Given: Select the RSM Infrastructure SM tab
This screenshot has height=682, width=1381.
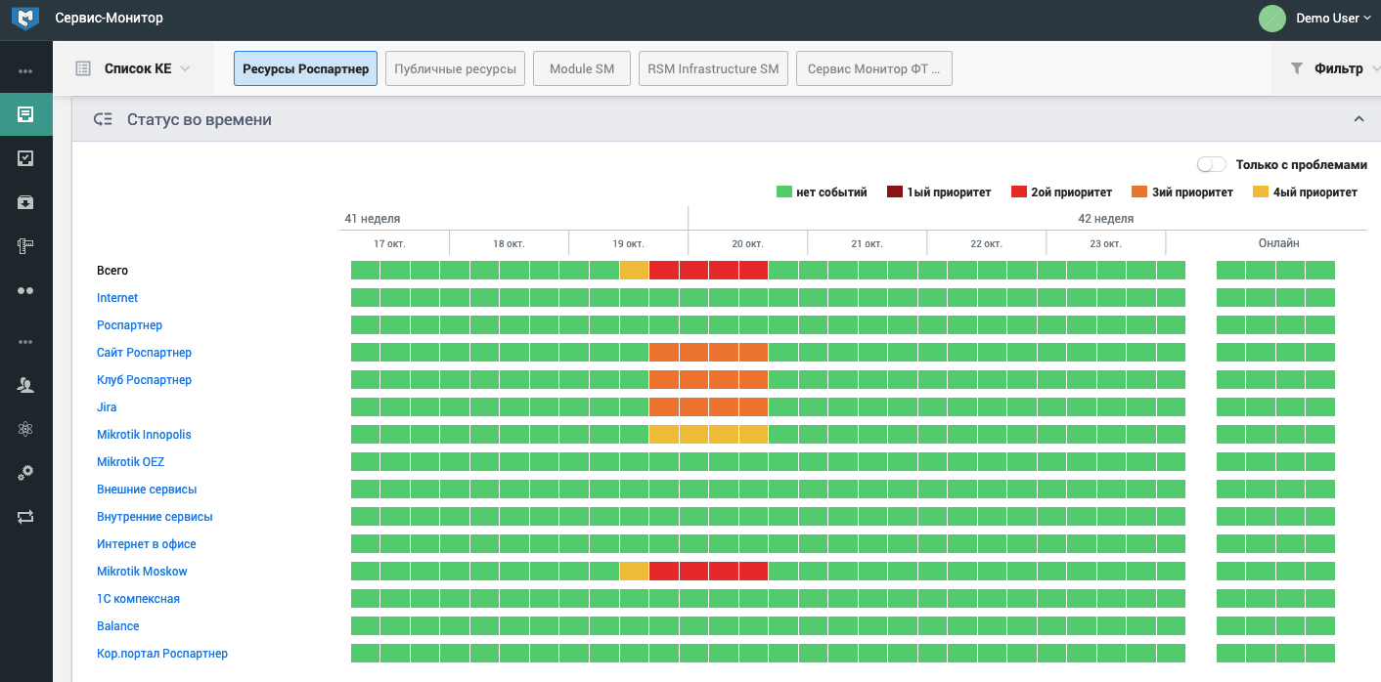Looking at the screenshot, I should pyautogui.click(x=713, y=67).
